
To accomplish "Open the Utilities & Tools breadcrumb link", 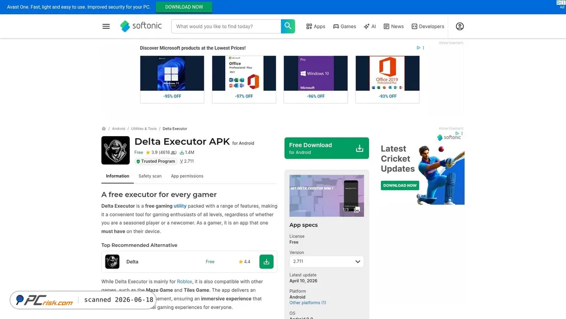I will [144, 129].
